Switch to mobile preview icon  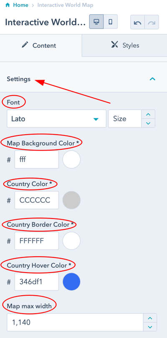coord(111,21)
